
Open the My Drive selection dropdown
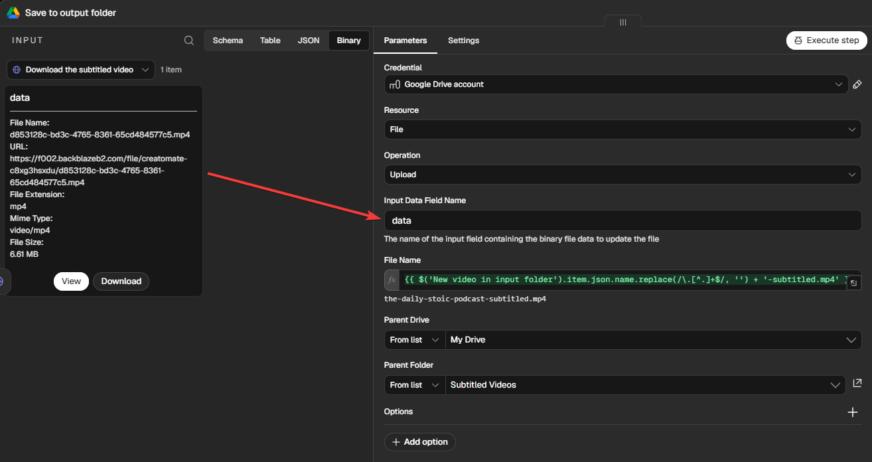click(x=654, y=340)
